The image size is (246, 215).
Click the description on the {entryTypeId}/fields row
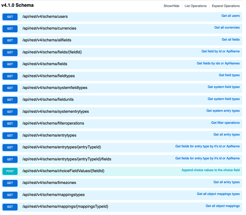point(207,158)
